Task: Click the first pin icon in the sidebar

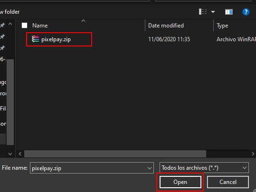Action: [2, 25]
